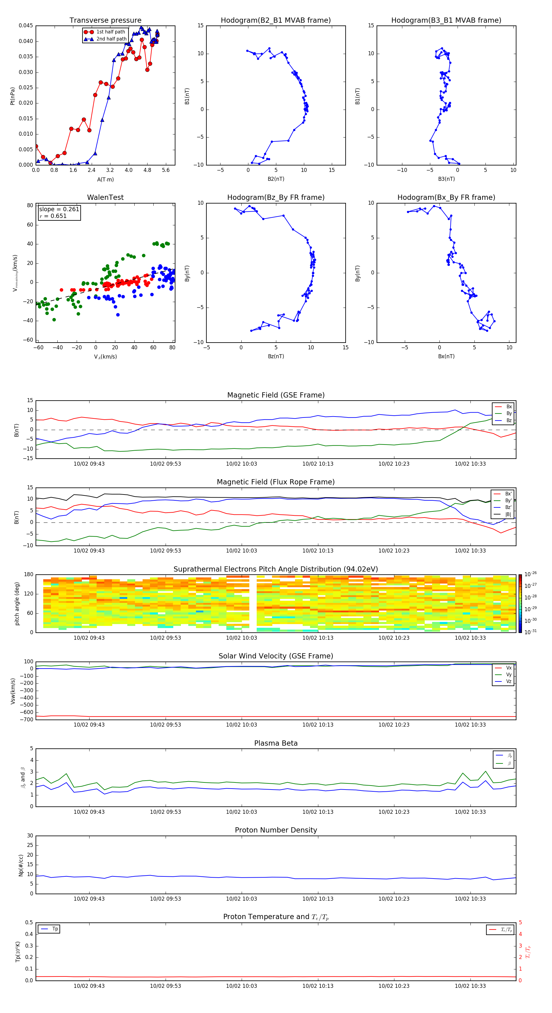Click the 'WalenTest' plot title
This screenshot has width=552, height=1013.
pos(105,197)
